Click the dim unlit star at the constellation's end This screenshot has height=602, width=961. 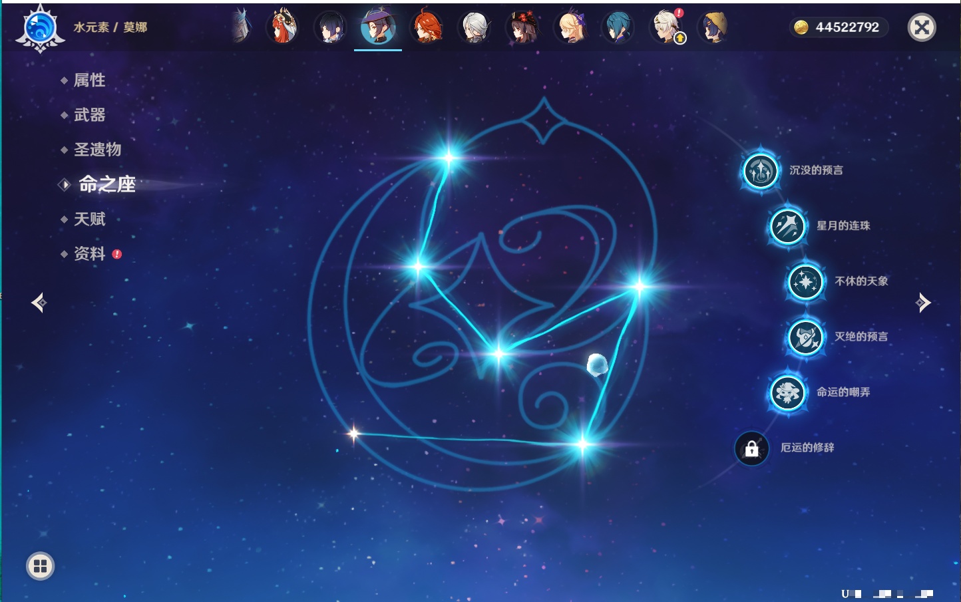point(354,434)
